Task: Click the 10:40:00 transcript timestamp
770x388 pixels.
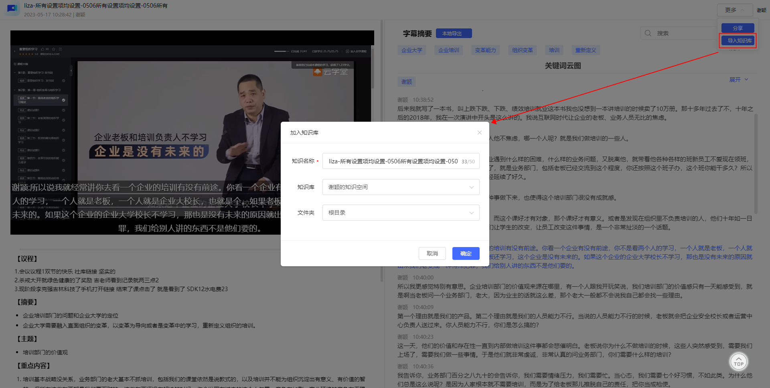Action: coord(423,277)
